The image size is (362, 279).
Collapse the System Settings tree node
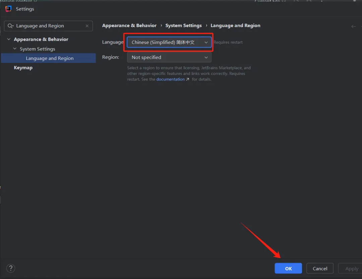pyautogui.click(x=15, y=49)
